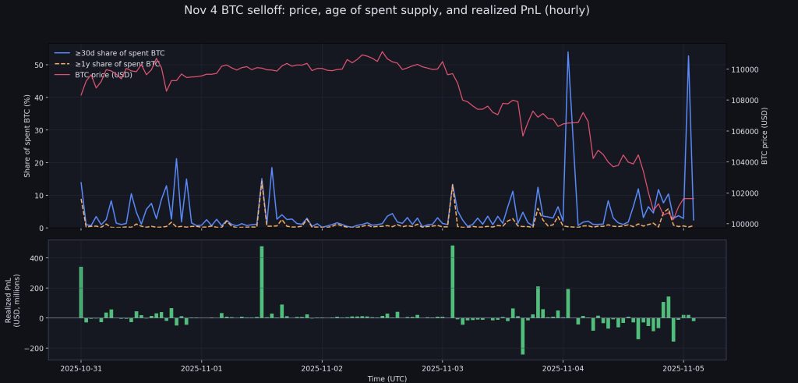Click the 400 tick on the PnL axis

click(35, 257)
